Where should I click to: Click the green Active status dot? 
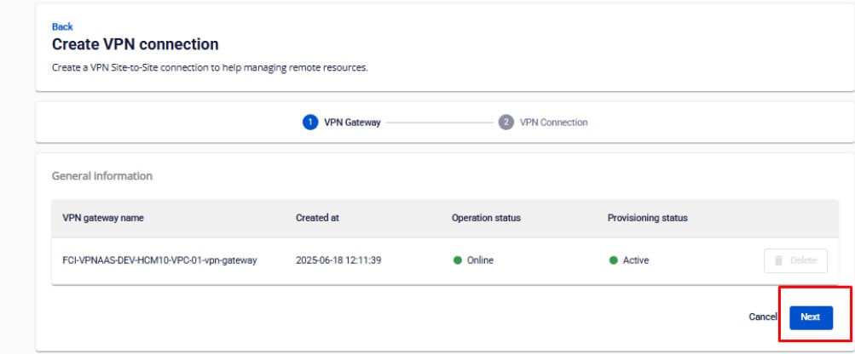(614, 260)
